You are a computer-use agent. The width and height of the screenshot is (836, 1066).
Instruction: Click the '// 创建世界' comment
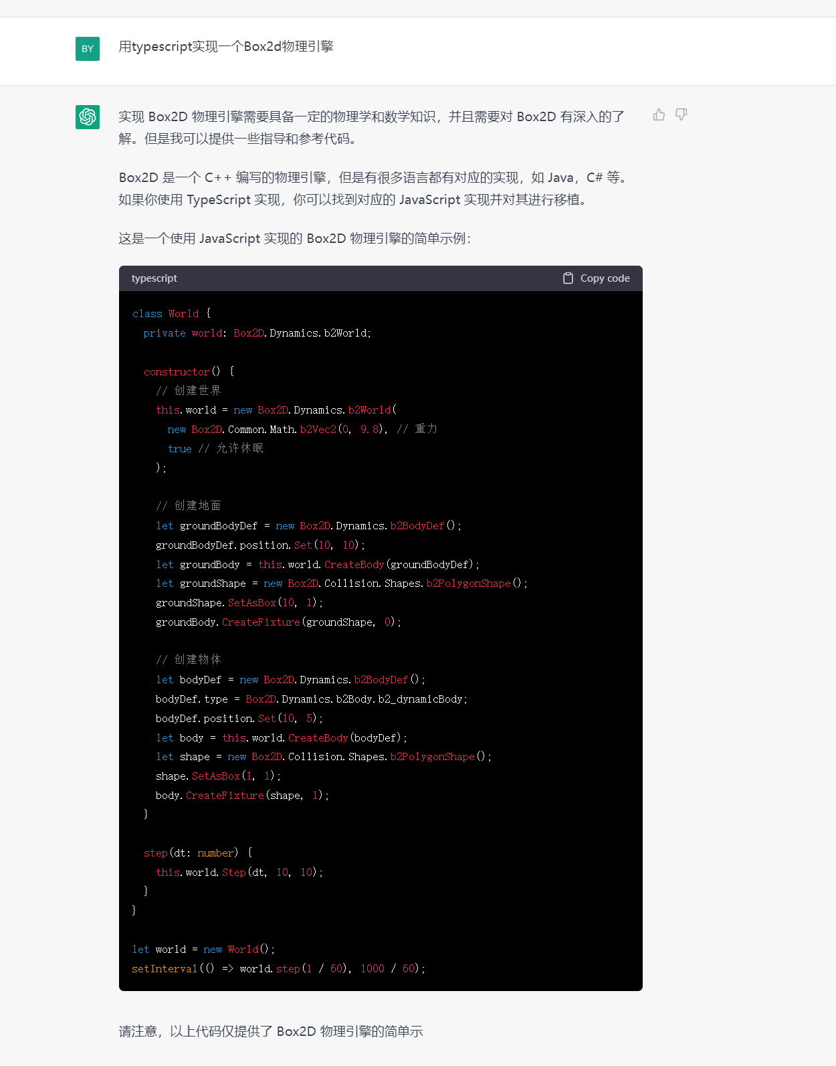point(189,391)
